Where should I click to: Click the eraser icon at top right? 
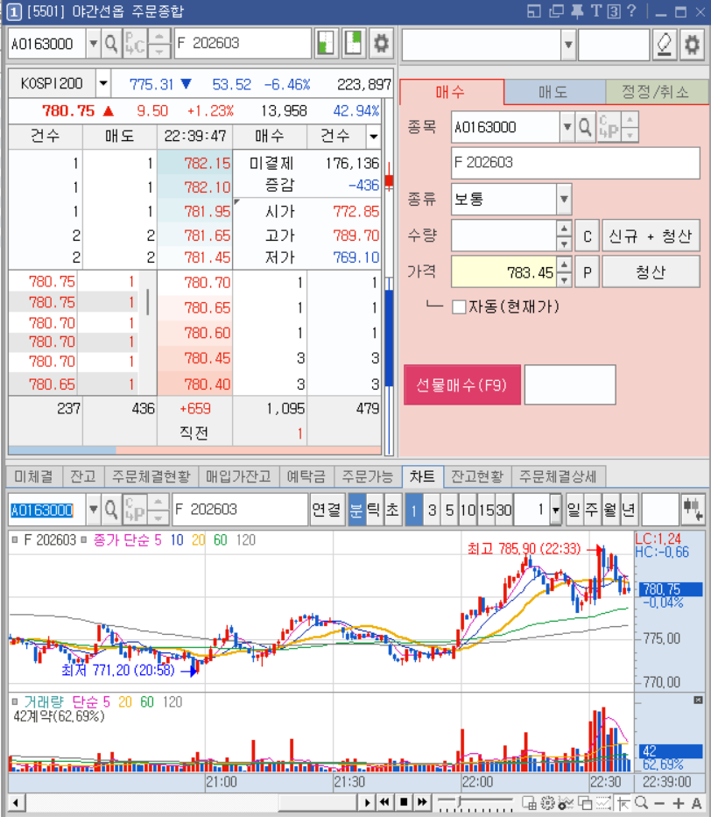point(665,45)
